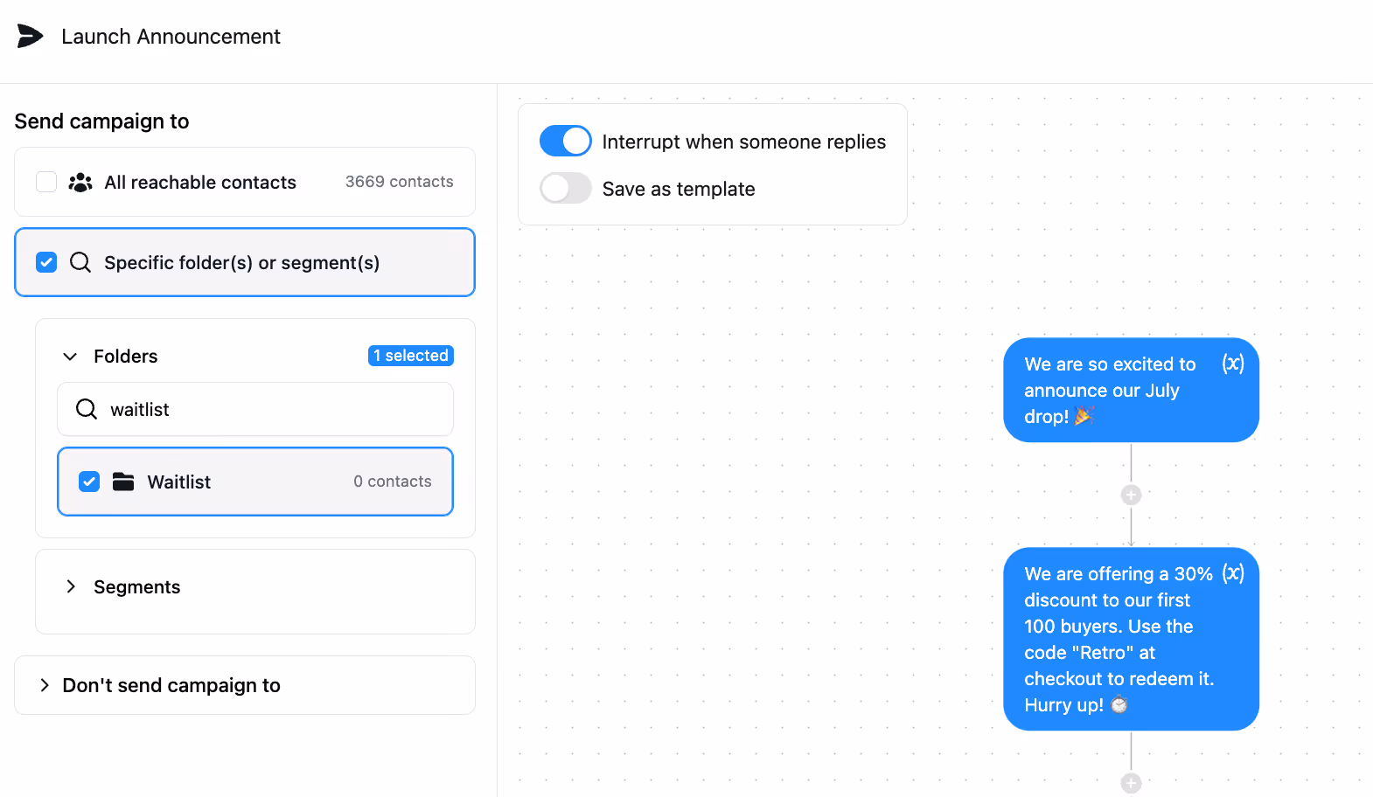Viewport: 1373px width, 797px height.
Task: Open the 30% discount message node
Action: (x=1131, y=639)
